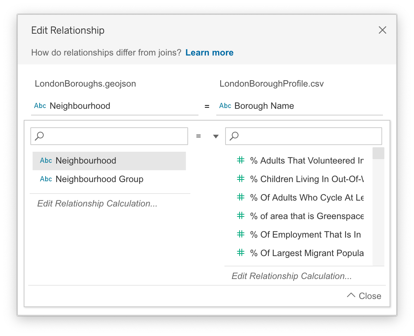
Task: Click right Edit Relationship Calculation option
Action: [292, 276]
